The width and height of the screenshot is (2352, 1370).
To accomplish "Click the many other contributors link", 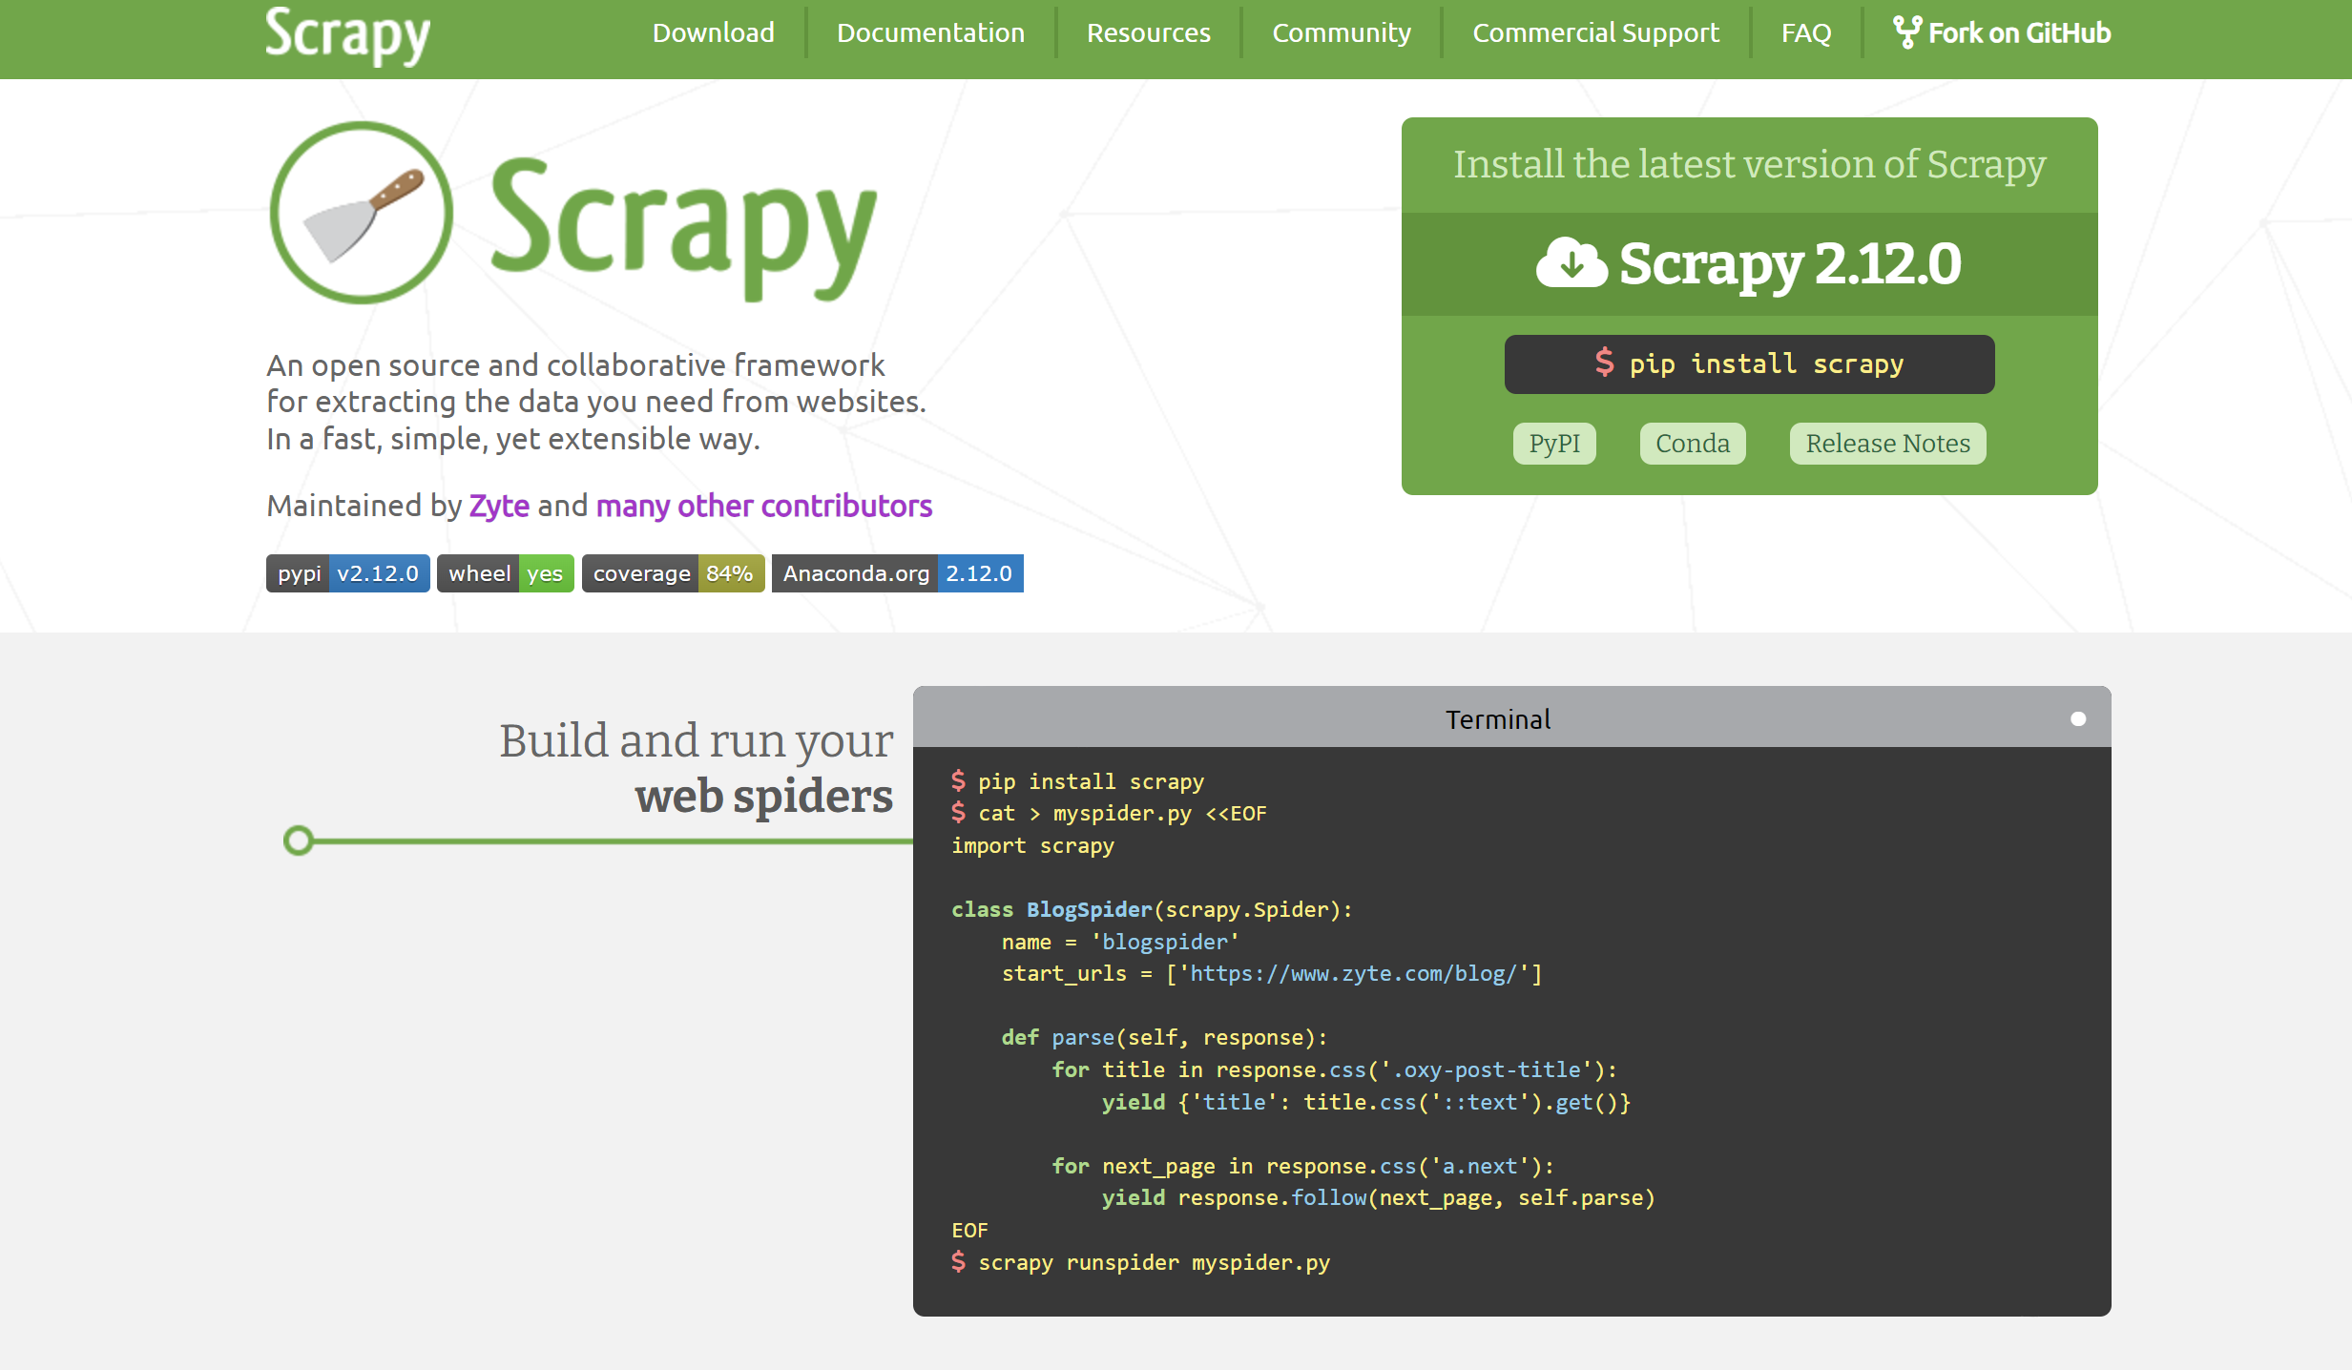I will 761,506.
